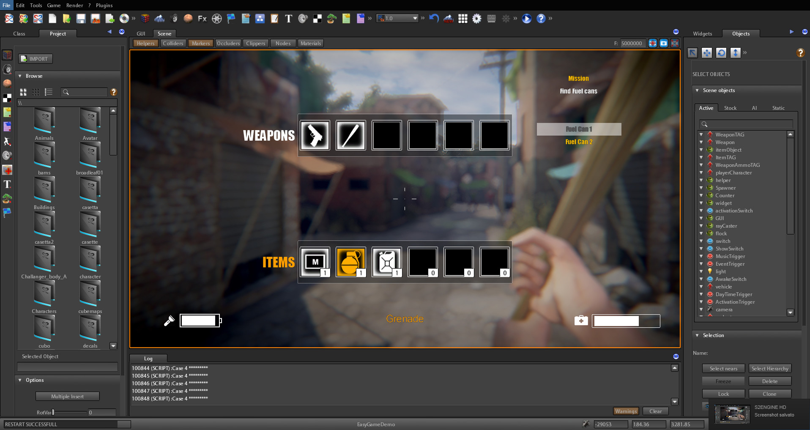The image size is (810, 430).
Task: Open the Fx post-process effects tool
Action: 202,19
